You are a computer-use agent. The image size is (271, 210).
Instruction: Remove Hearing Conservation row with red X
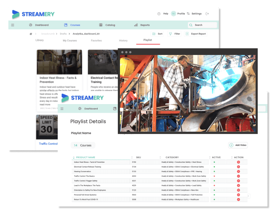[x=238, y=171]
